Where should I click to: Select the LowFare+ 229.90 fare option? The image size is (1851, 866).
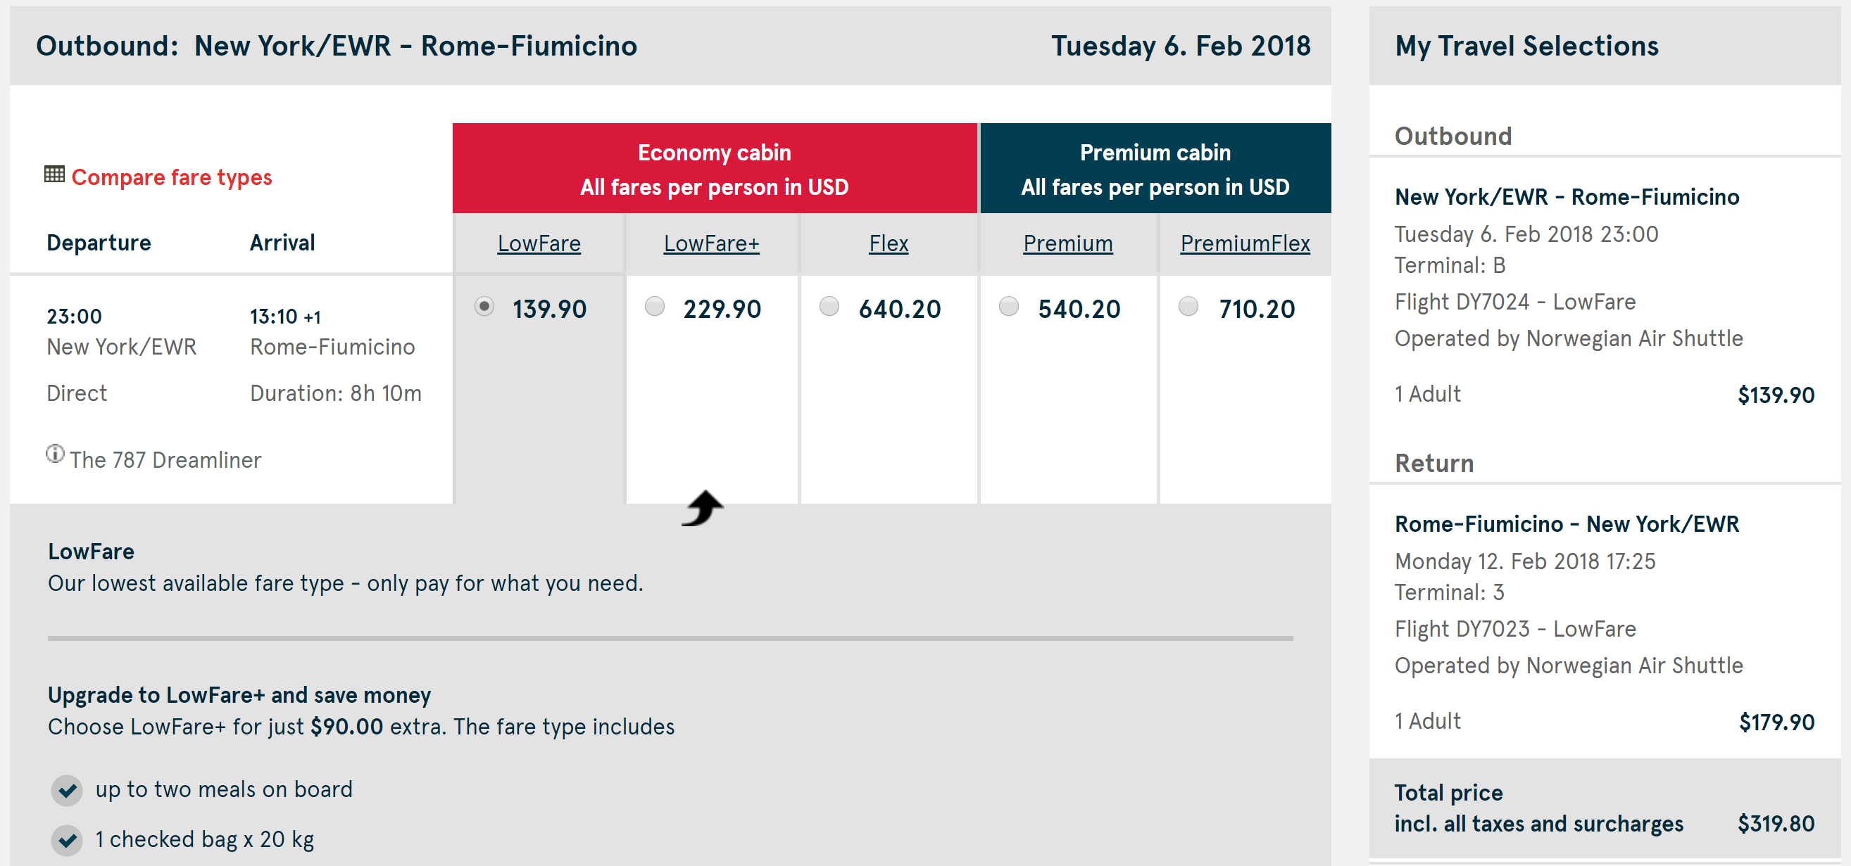pyautogui.click(x=655, y=307)
